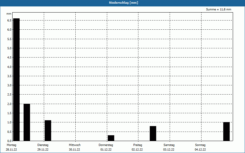
Task: Click the Freitag axis label
Action: click(x=138, y=145)
